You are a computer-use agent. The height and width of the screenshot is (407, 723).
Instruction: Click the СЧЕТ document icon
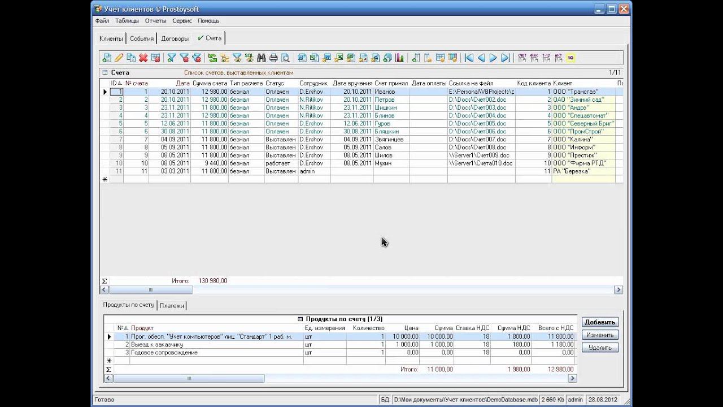[522, 58]
